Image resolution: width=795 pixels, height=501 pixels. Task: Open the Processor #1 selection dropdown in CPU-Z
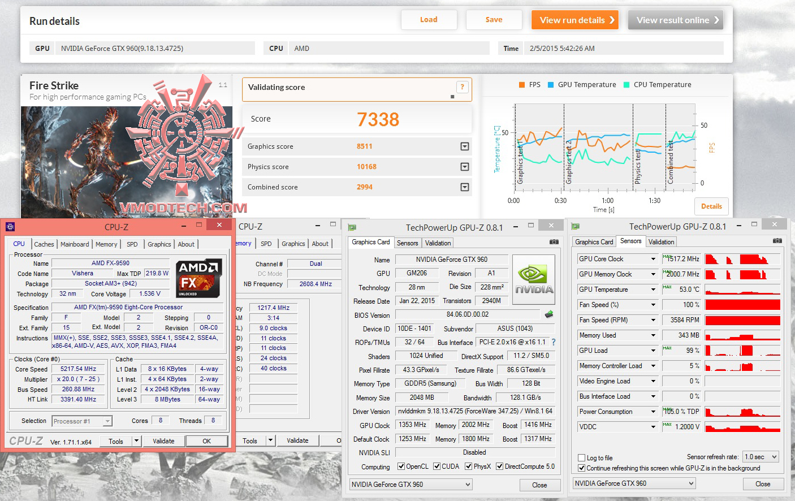(82, 421)
